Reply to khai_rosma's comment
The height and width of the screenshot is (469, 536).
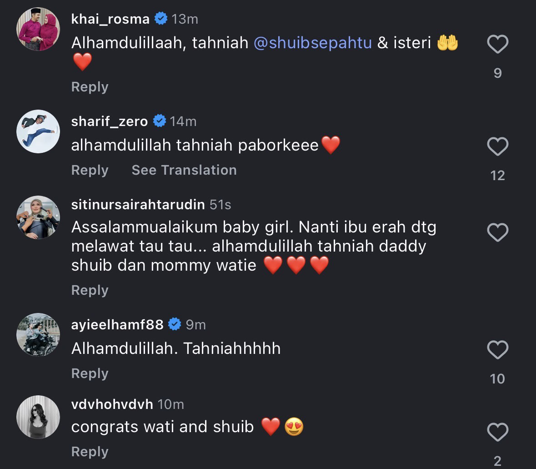click(90, 87)
